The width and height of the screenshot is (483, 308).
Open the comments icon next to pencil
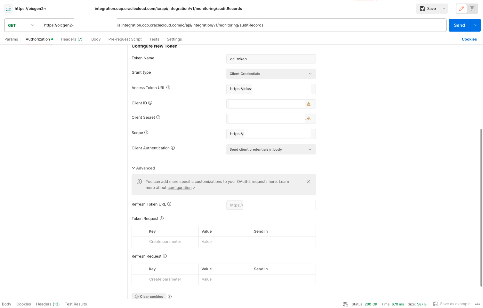[x=471, y=9]
